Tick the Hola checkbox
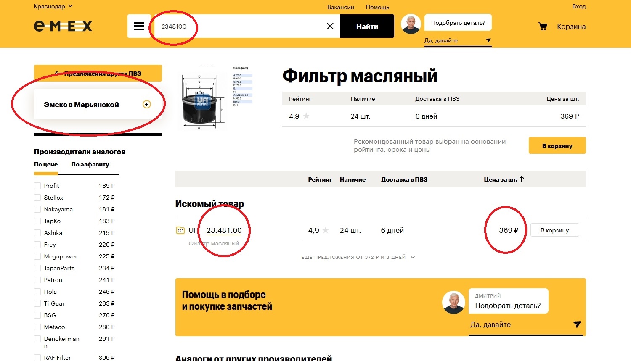This screenshot has width=631, height=361. 37,292
